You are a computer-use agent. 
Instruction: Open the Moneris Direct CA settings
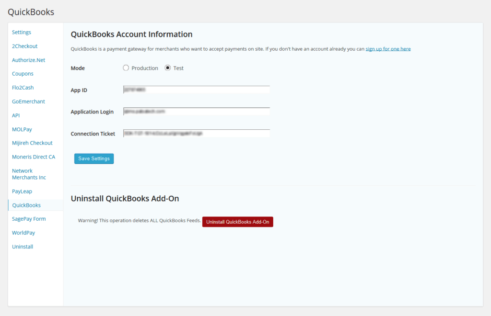point(33,157)
